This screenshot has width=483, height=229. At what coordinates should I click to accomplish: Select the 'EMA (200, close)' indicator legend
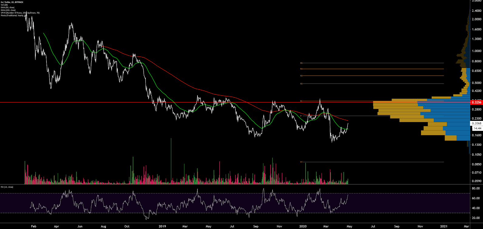(8, 10)
